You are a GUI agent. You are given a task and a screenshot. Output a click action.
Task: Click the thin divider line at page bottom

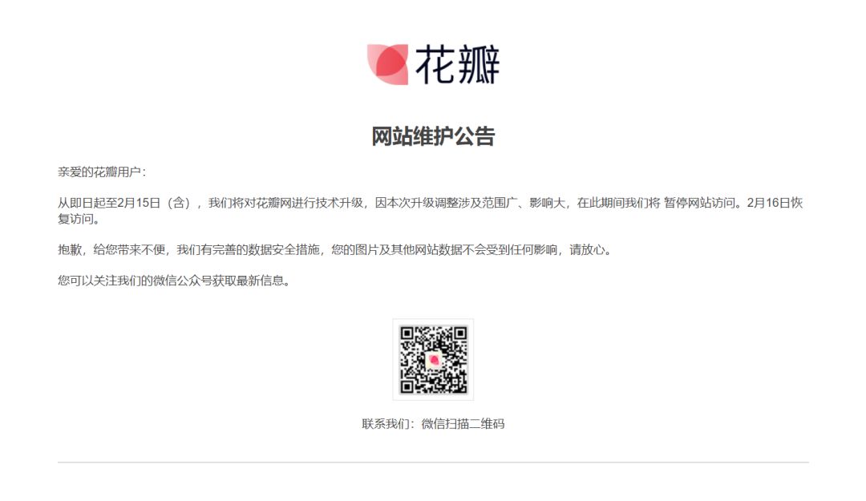click(x=433, y=463)
